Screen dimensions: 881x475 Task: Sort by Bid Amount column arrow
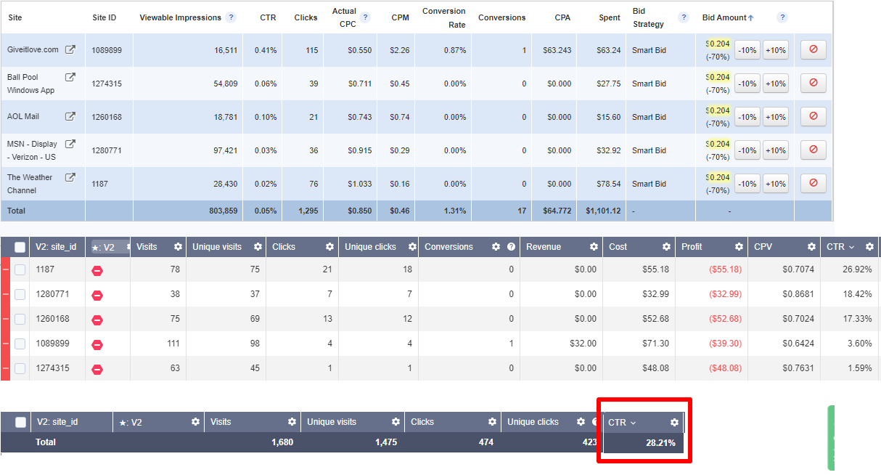pyautogui.click(x=751, y=17)
